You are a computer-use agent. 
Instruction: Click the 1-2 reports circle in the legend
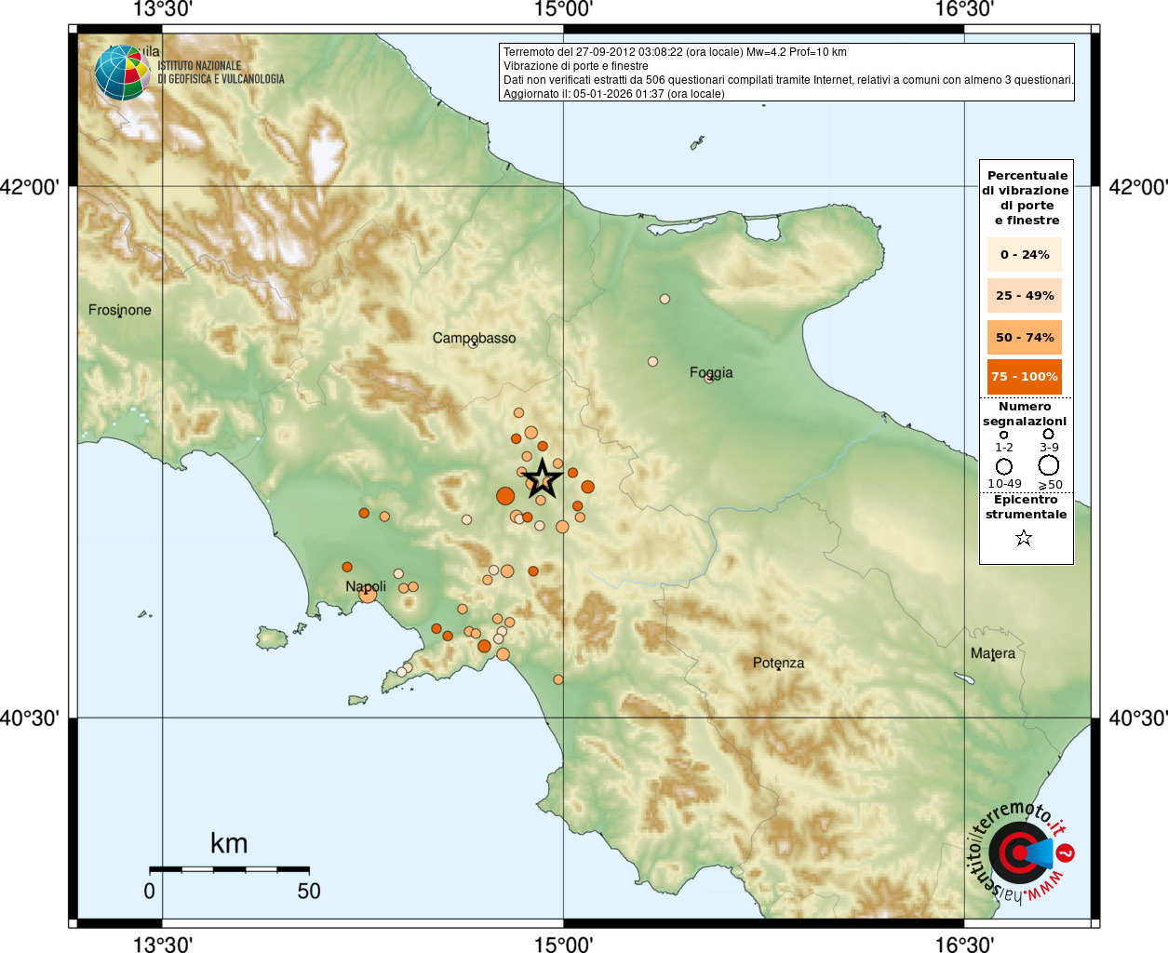click(1003, 435)
